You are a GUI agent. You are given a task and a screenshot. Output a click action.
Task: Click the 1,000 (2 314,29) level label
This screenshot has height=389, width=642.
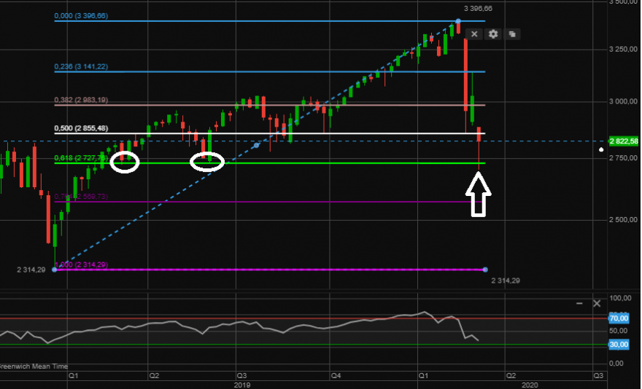coord(81,265)
